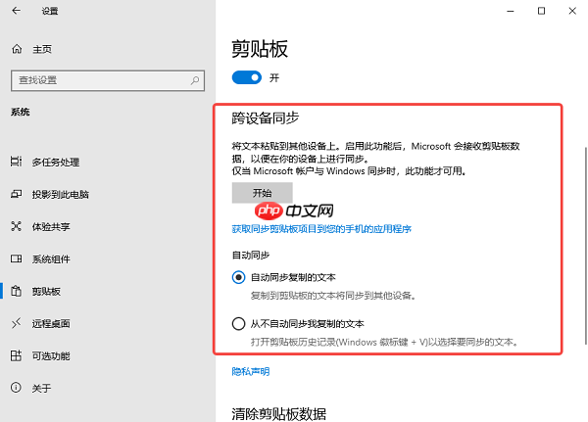
Task: Select 投影到此电脑 projection icon
Action: [17, 194]
